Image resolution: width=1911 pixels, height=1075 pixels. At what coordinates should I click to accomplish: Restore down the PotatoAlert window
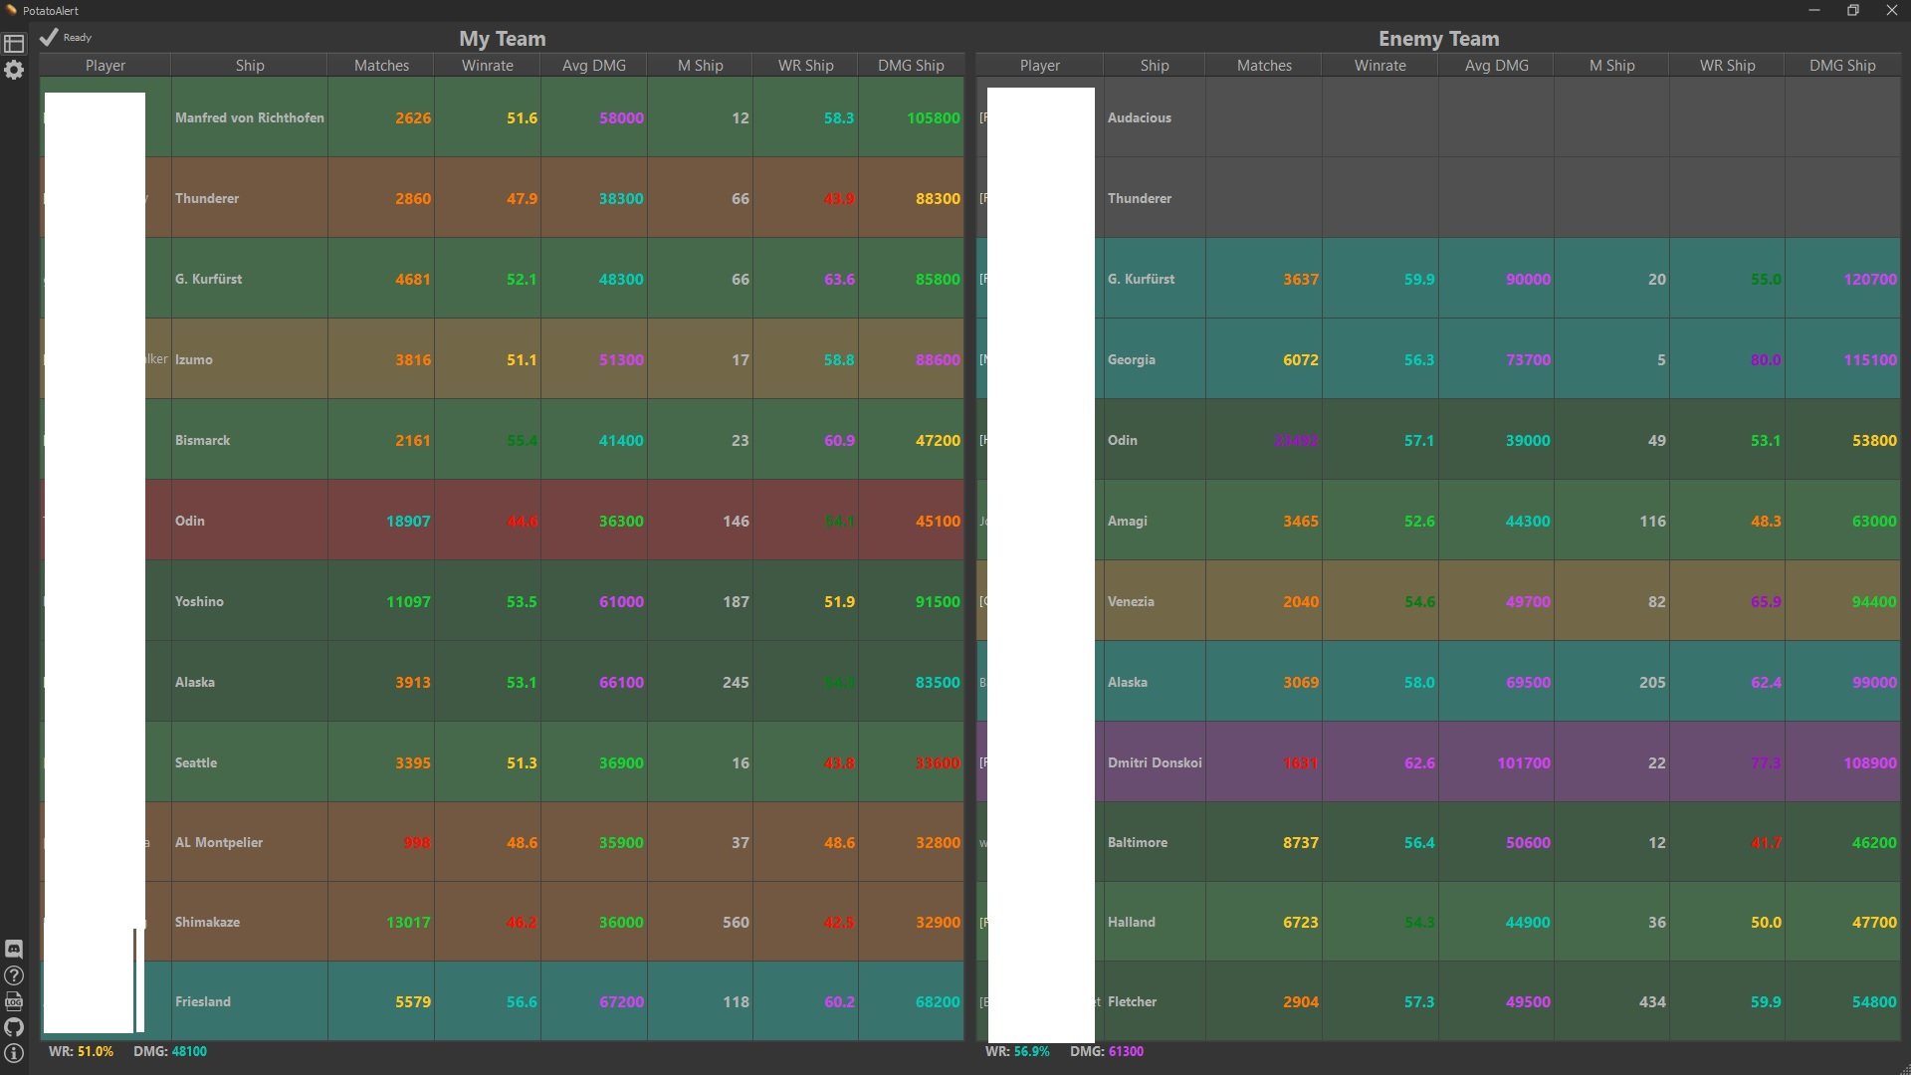1852,10
